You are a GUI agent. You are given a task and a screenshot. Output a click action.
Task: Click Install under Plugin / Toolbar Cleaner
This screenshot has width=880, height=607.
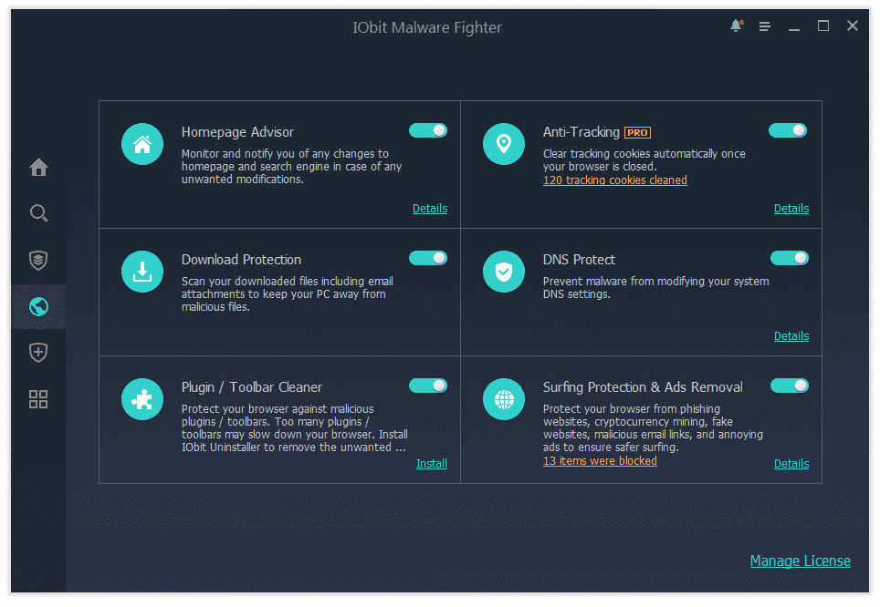coord(431,464)
